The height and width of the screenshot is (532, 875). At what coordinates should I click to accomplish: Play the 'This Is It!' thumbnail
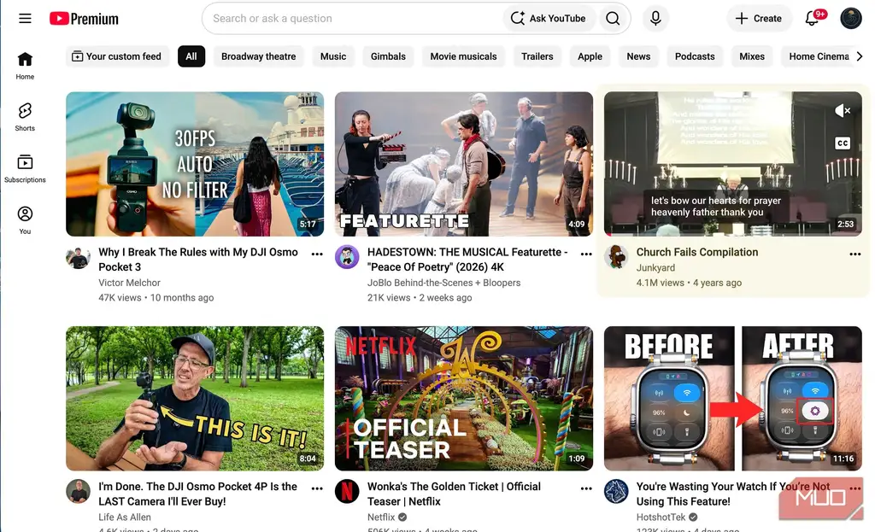(x=195, y=398)
